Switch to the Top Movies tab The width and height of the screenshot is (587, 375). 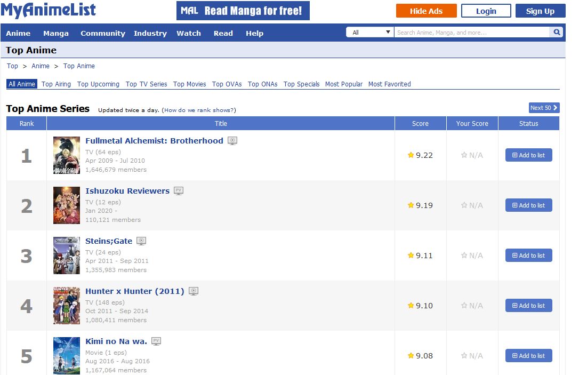[189, 84]
